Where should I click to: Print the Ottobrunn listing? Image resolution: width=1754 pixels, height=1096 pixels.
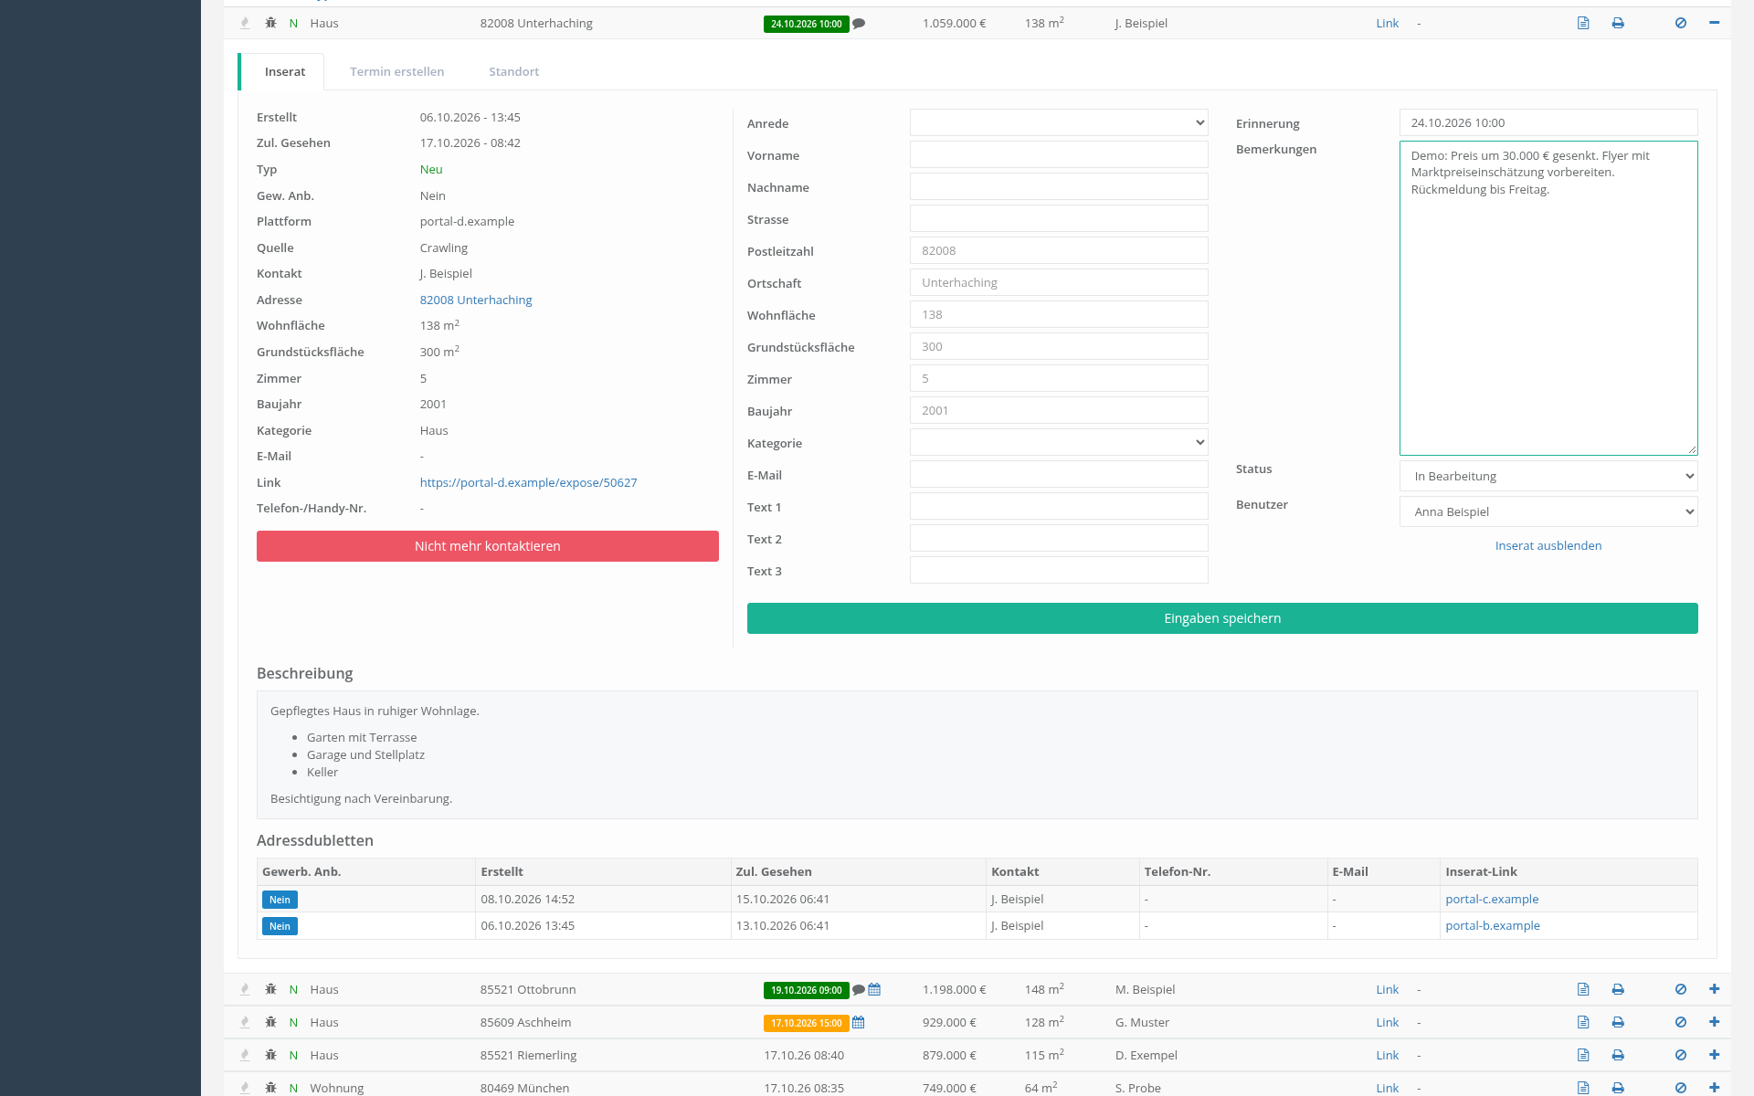pyautogui.click(x=1618, y=989)
